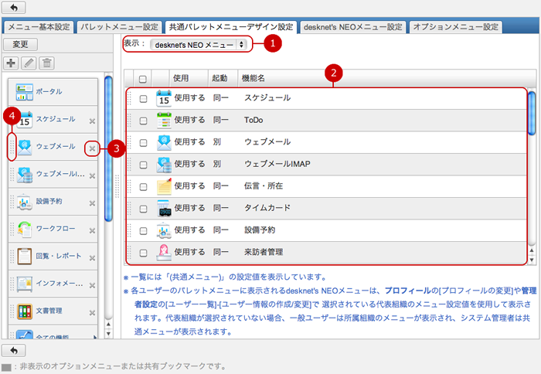Open desknet's NEOメニュー設定 tab
Screen dimensions: 541x374
(353, 27)
